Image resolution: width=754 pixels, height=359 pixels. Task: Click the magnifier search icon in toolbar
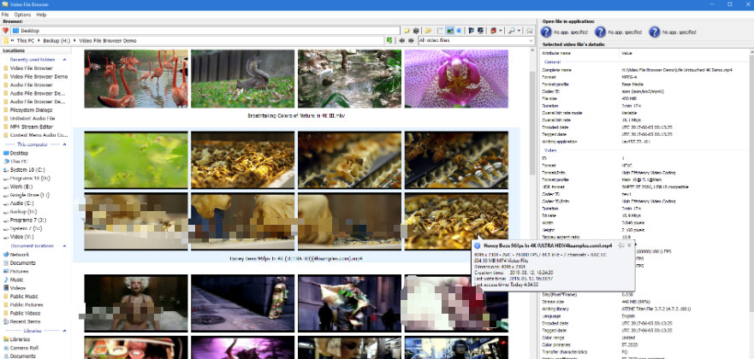(511, 31)
